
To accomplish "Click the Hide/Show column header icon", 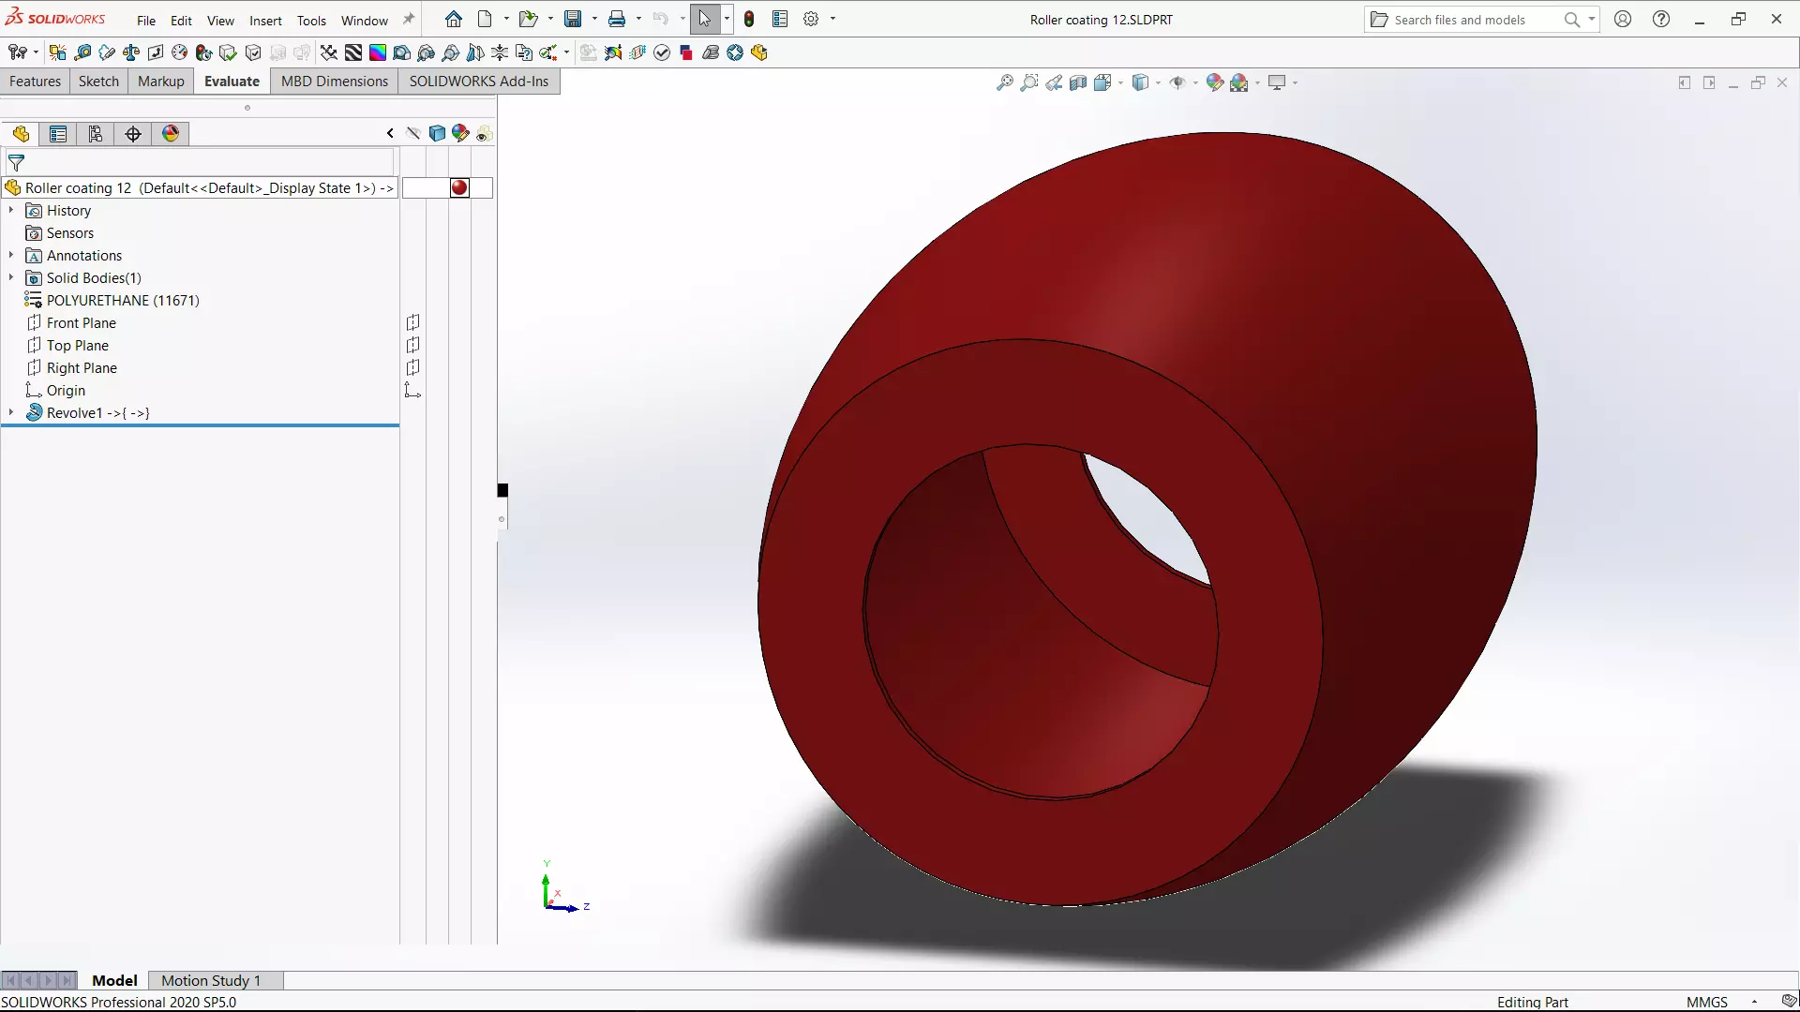I will (412, 133).
